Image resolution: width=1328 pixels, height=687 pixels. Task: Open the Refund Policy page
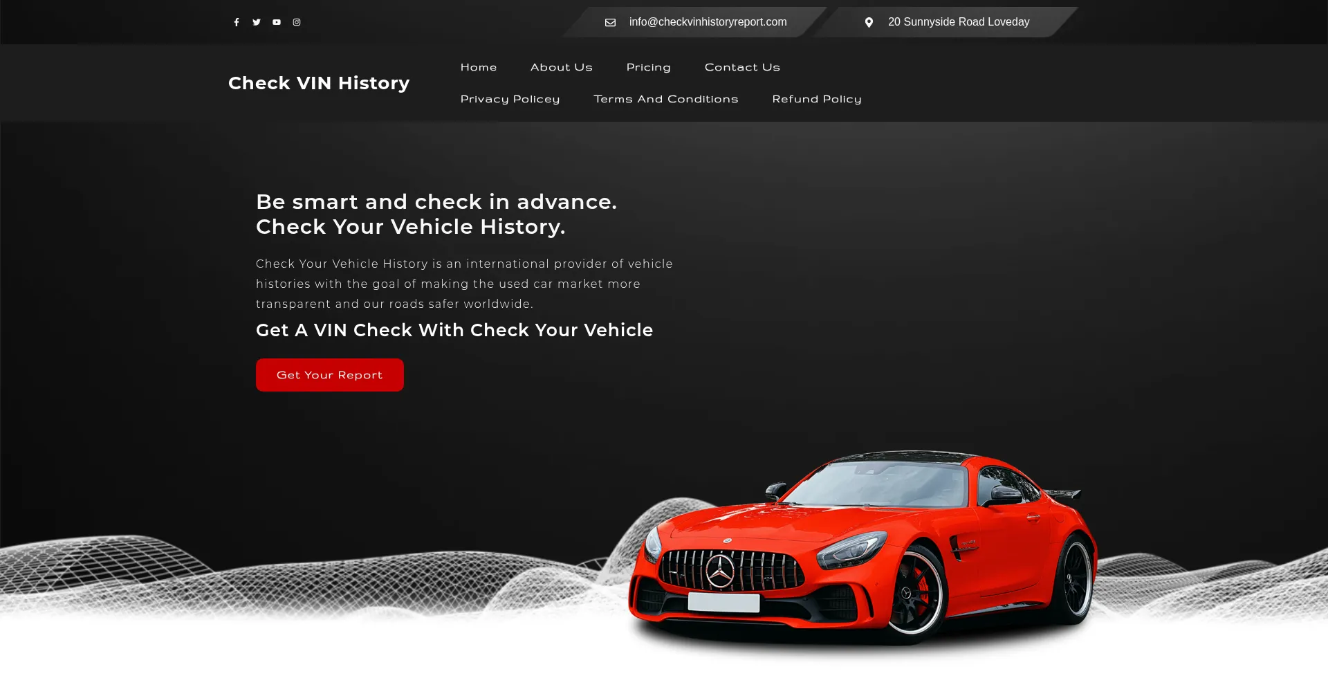817,99
